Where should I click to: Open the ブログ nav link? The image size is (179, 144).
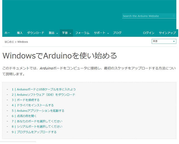click(x=117, y=33)
